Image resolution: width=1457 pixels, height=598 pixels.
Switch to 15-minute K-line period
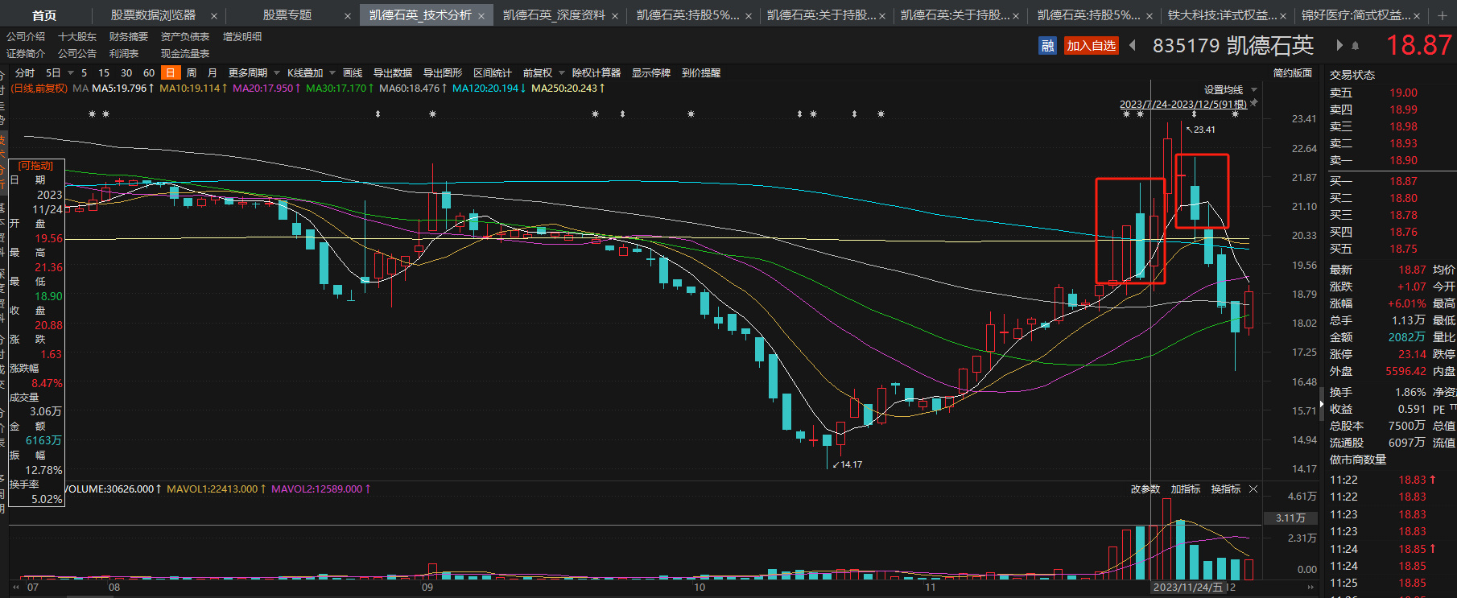click(x=104, y=73)
